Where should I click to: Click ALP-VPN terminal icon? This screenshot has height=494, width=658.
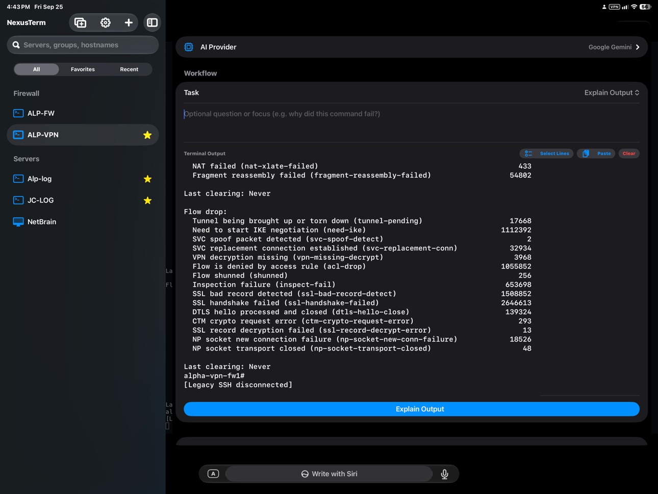point(18,135)
